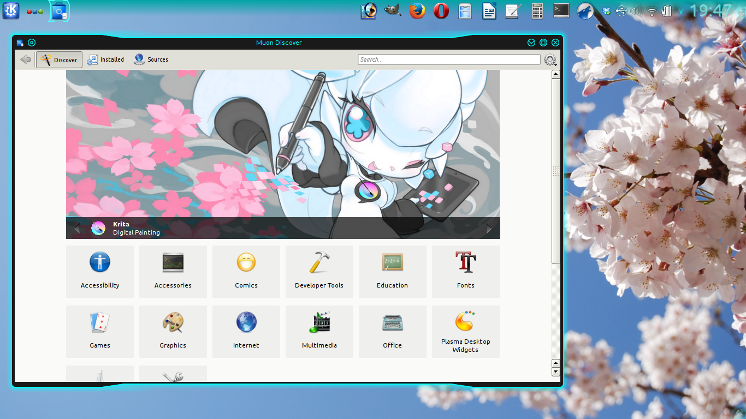Open the Graphics category
The image size is (746, 419).
pyautogui.click(x=173, y=332)
